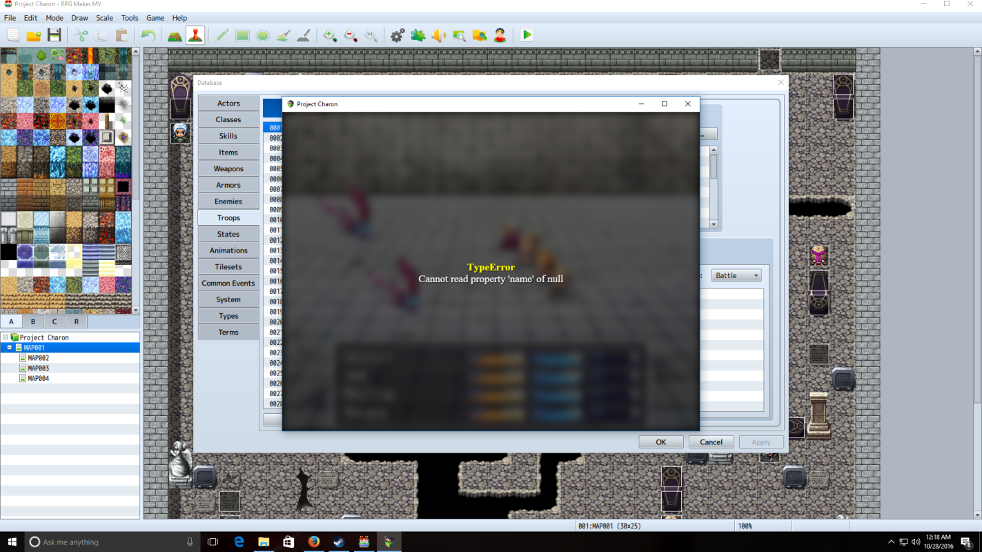Open the Database gears icon
The image size is (982, 552).
pos(397,35)
